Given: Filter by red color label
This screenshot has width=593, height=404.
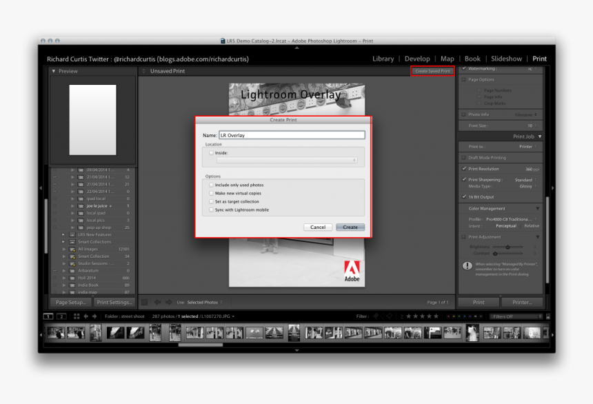Looking at the screenshot, I should (x=448, y=316).
